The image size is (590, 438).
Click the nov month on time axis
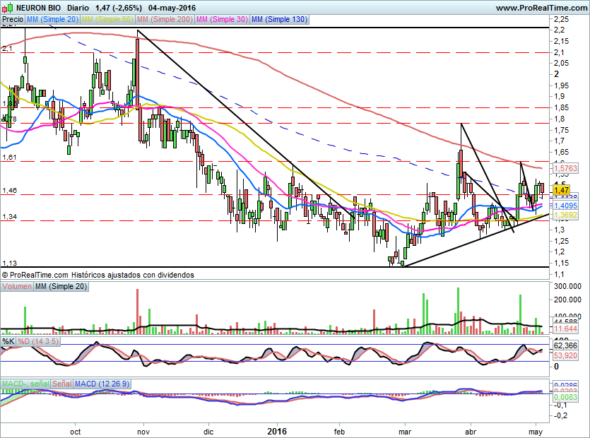[143, 432]
